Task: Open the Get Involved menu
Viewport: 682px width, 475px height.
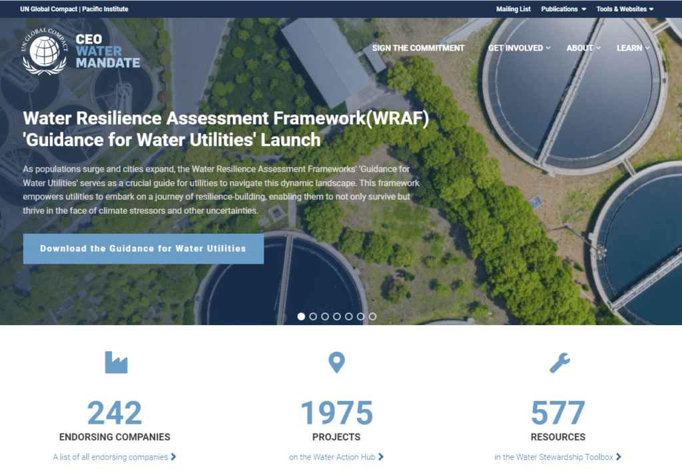Action: (519, 48)
